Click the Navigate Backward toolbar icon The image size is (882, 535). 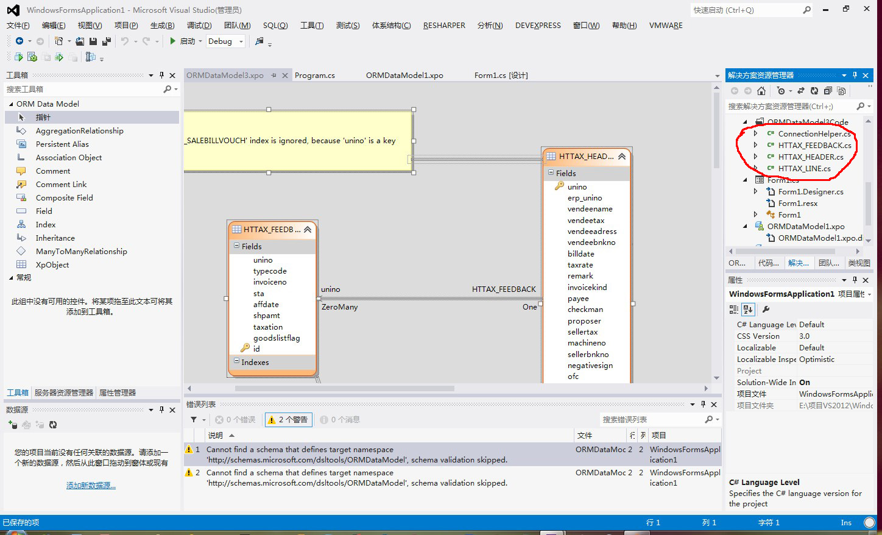[19, 41]
